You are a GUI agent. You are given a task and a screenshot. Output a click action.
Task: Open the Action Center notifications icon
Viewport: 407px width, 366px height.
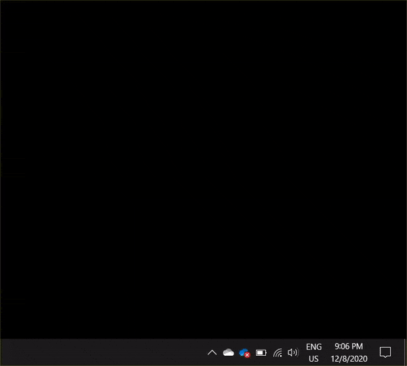pyautogui.click(x=385, y=352)
